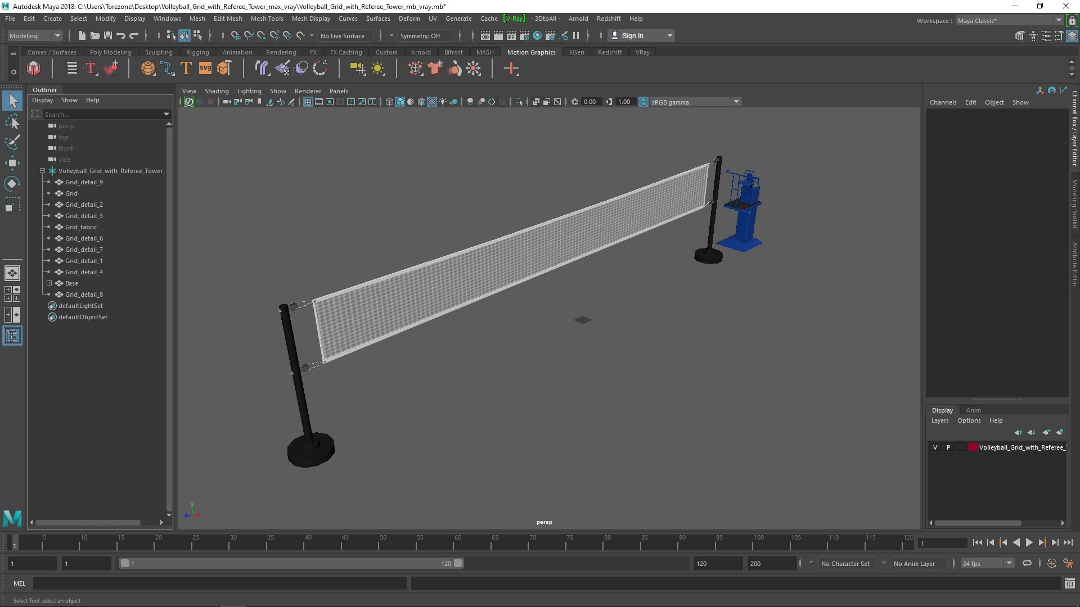Switch to the VRay shelf tab

(642, 52)
